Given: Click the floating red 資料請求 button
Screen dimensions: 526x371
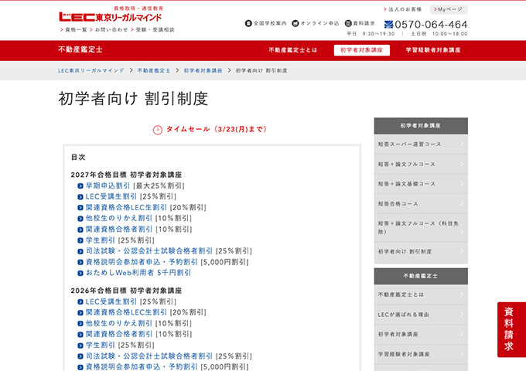Looking at the screenshot, I should [511, 329].
